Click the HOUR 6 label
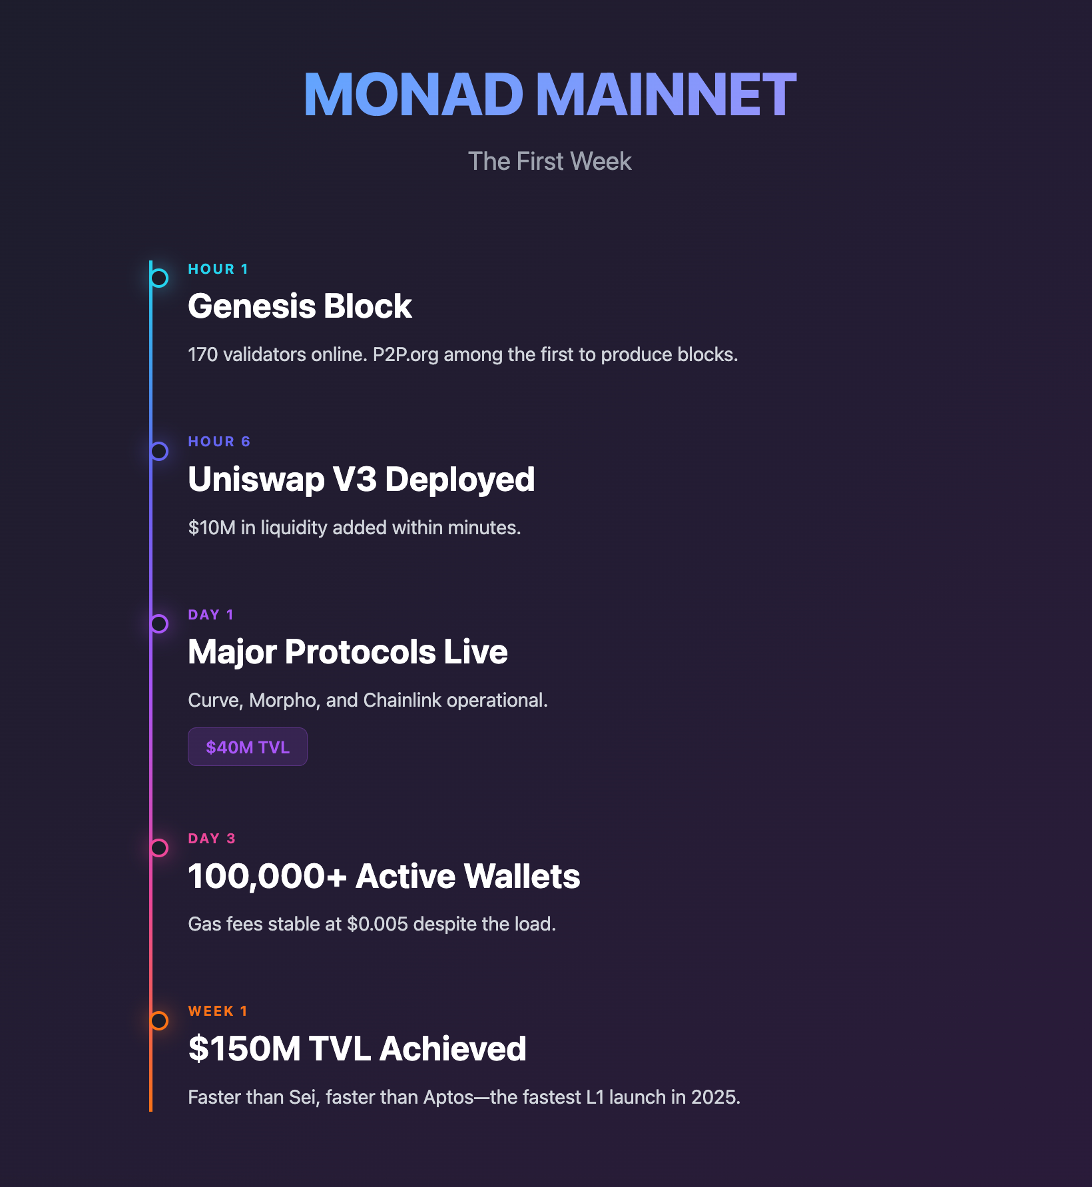The image size is (1092, 1187). point(219,442)
